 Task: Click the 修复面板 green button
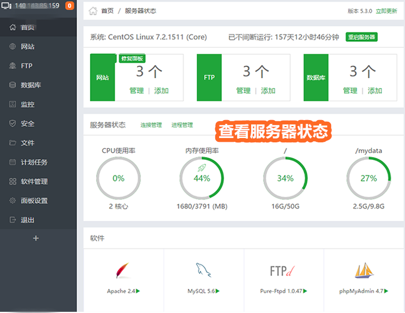tap(132, 58)
